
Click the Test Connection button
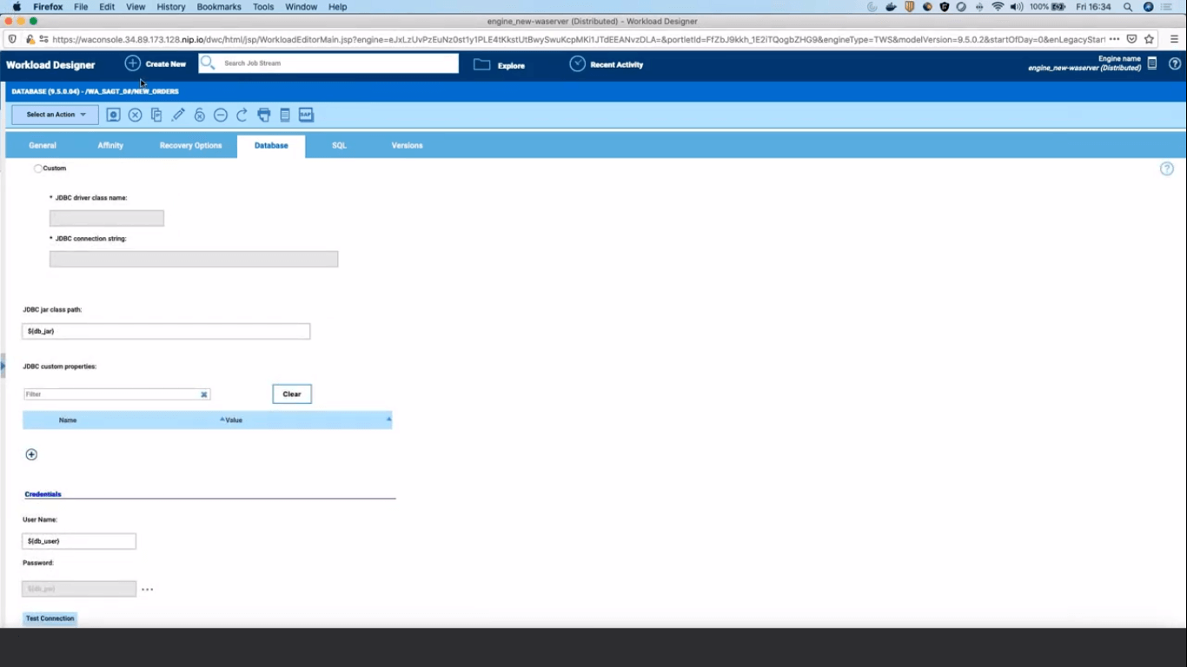pyautogui.click(x=50, y=617)
